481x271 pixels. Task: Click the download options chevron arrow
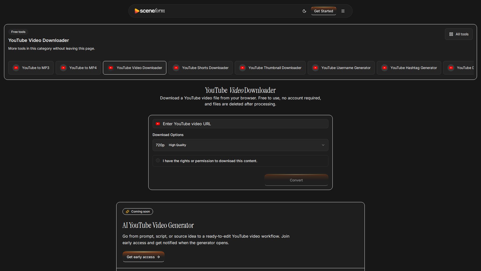(323, 145)
